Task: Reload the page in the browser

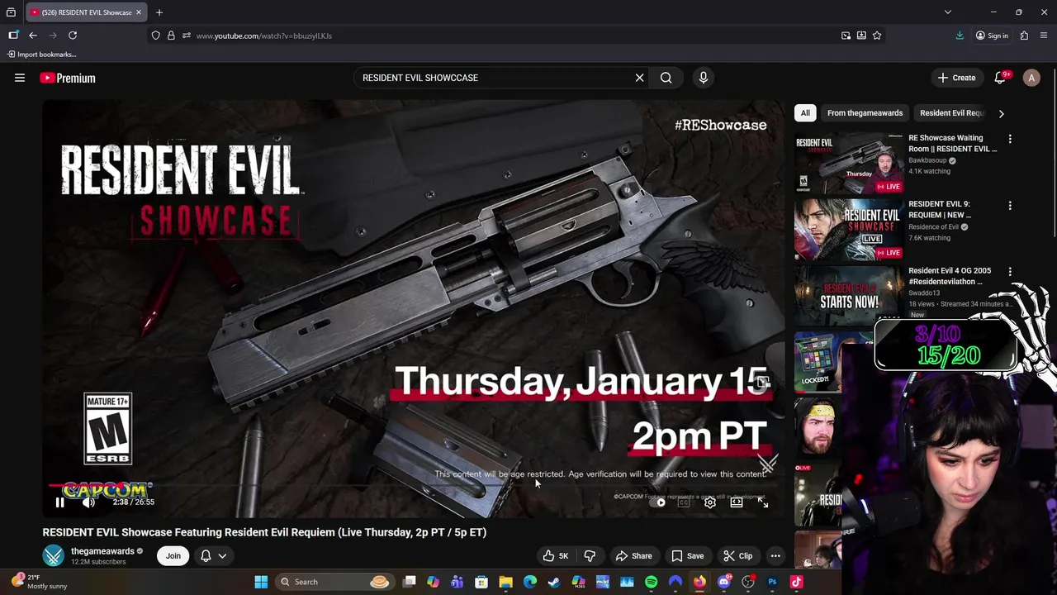Action: (x=73, y=36)
